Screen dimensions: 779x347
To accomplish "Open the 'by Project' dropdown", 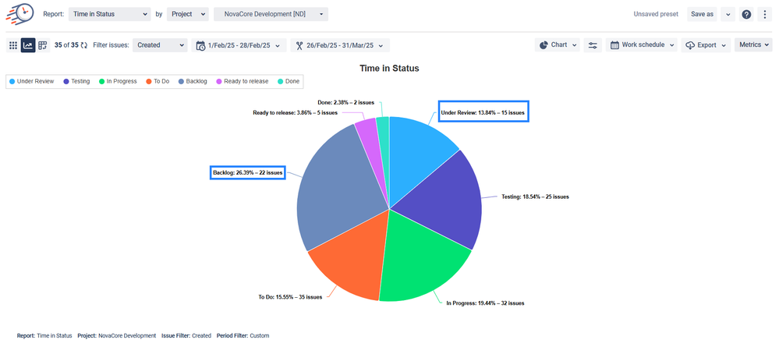I will click(188, 14).
